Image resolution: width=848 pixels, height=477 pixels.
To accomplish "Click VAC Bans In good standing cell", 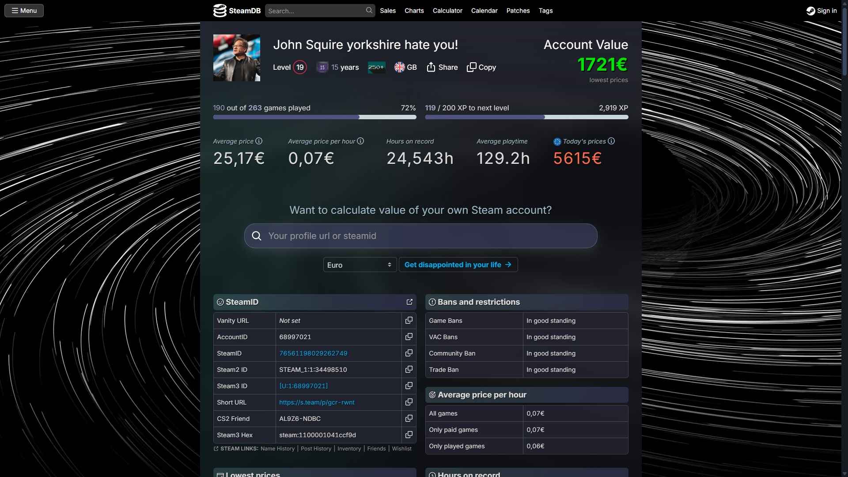I will click(575, 337).
